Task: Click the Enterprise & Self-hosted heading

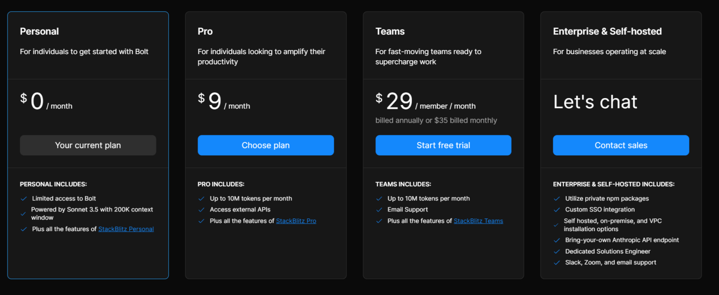Action: point(607,31)
